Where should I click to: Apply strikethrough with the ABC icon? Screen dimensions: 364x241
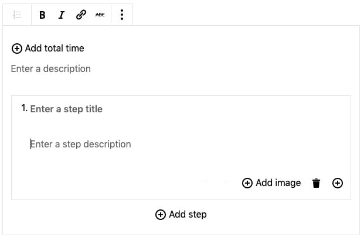tap(100, 15)
